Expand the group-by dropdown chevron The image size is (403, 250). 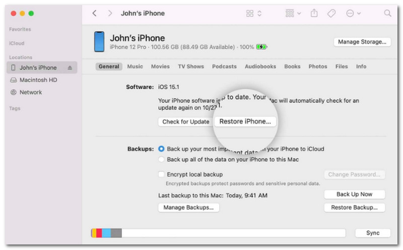[x=299, y=14]
